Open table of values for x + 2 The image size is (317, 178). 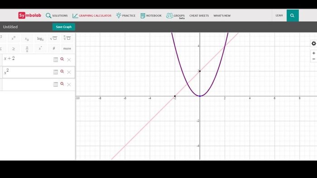56,60
